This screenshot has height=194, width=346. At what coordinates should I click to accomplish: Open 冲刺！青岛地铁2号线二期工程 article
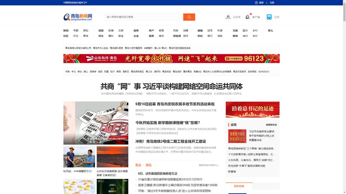(170, 142)
